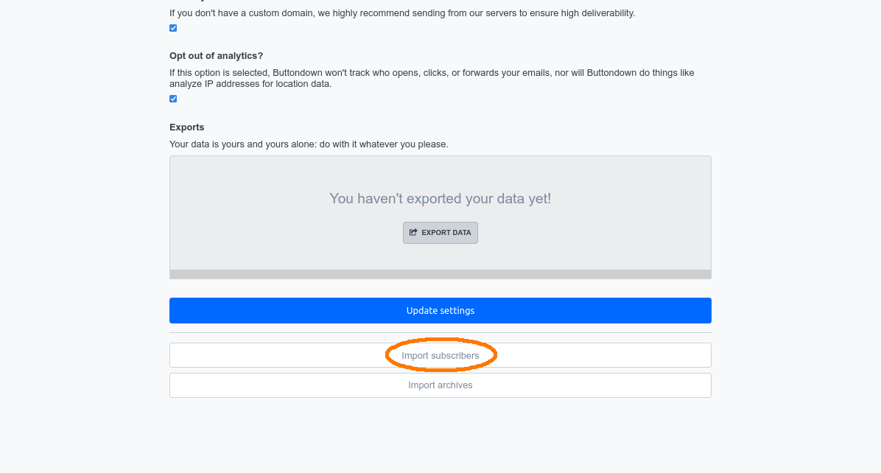Click the blue Update settings button
The height and width of the screenshot is (473, 881).
440,310
